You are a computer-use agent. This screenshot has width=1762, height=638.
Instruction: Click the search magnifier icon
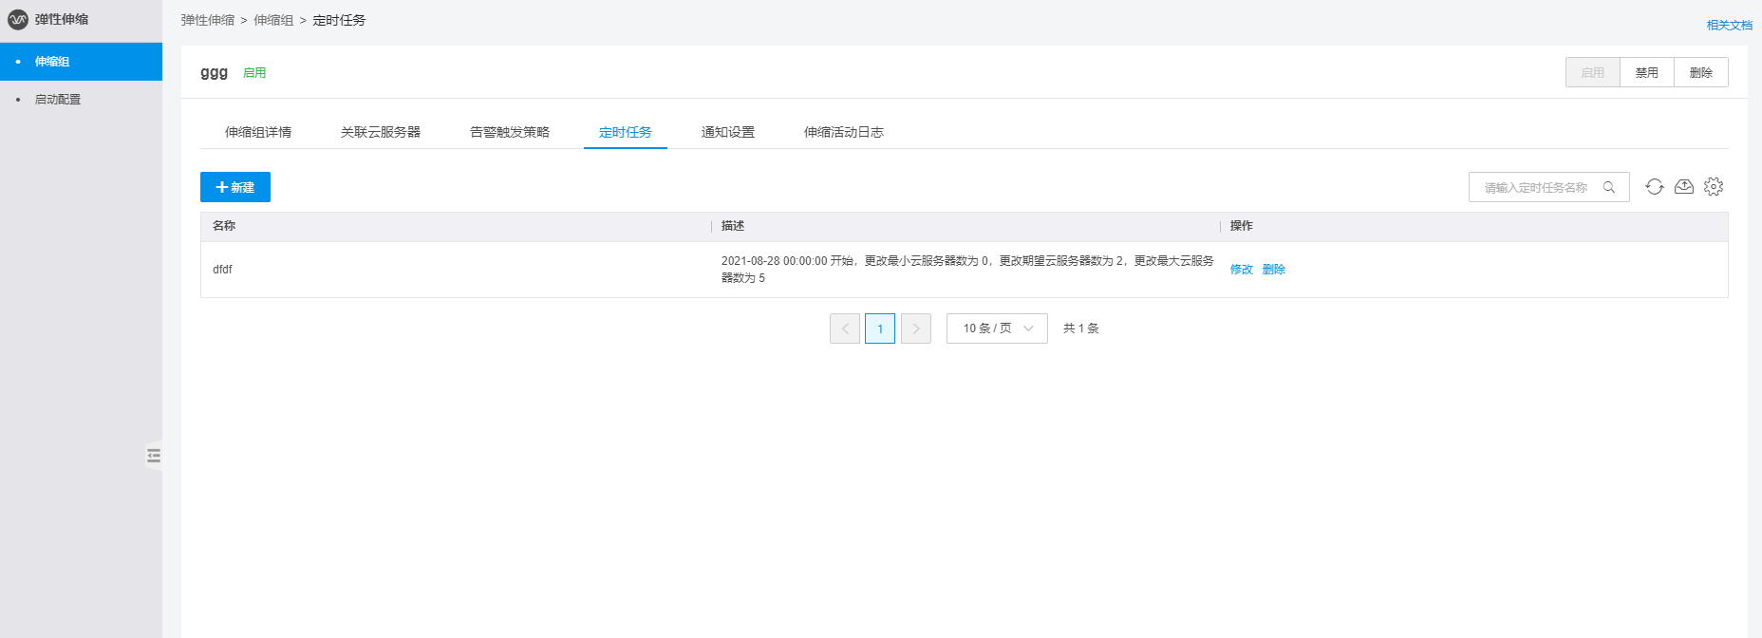click(x=1609, y=188)
